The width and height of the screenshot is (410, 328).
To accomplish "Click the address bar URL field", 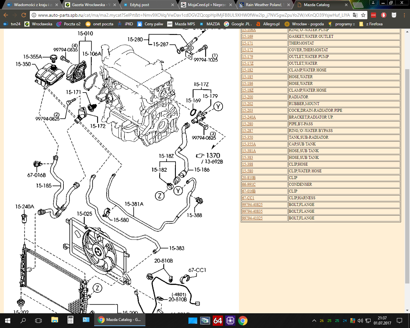I will click(192, 15).
